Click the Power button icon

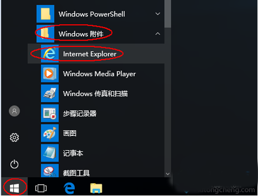click(14, 164)
